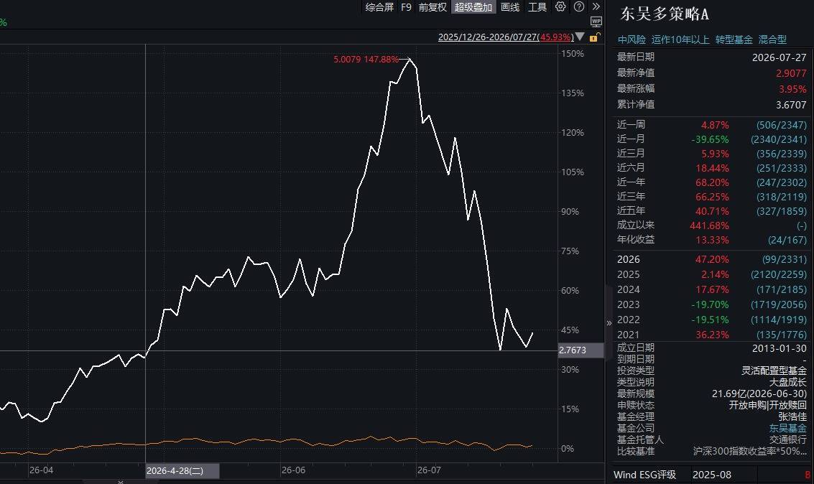
Task: Toggle the 超级叠加 overlay button
Action: [473, 7]
